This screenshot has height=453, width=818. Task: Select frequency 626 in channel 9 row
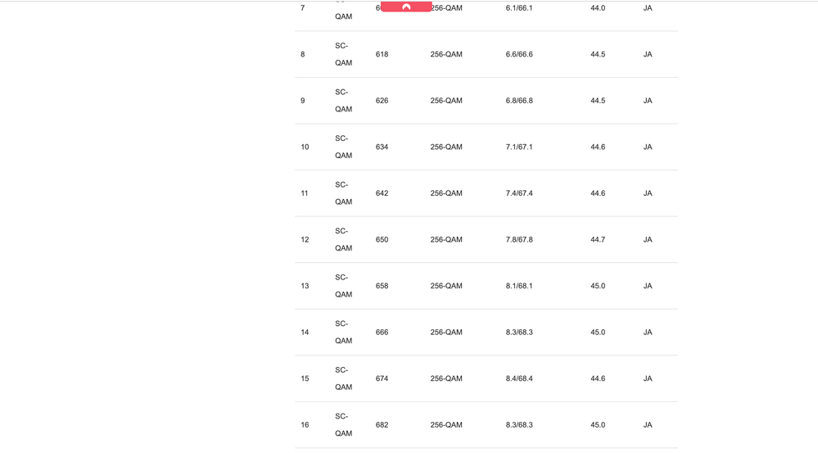pos(382,101)
